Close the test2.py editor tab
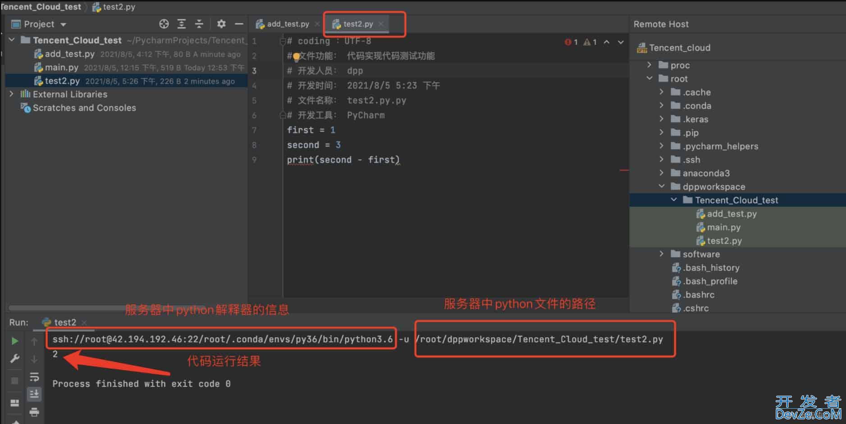The width and height of the screenshot is (846, 424). click(381, 24)
